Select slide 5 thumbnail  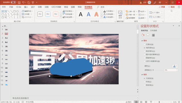coord(6,46)
